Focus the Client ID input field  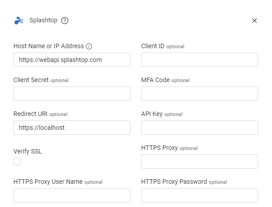[x=200, y=60]
